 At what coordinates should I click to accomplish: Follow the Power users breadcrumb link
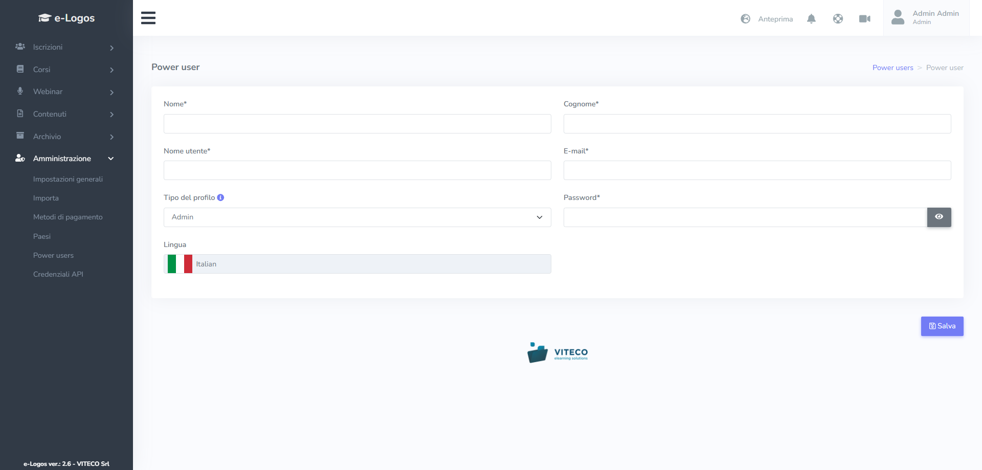coord(892,68)
